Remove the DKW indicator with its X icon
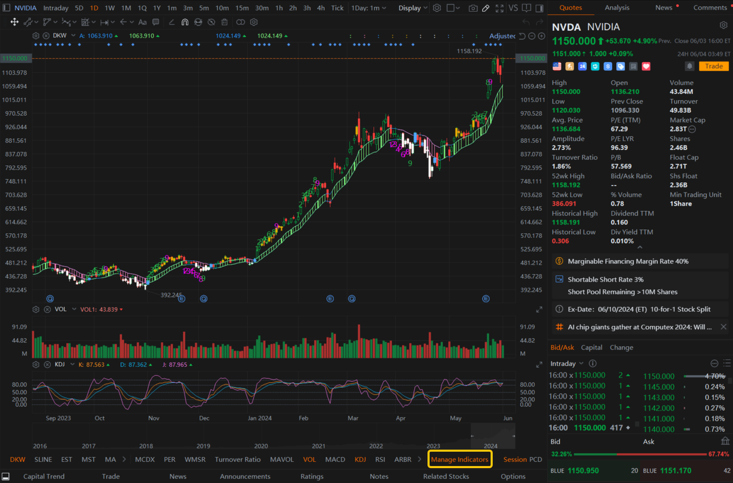This screenshot has height=483, width=733. [45, 36]
